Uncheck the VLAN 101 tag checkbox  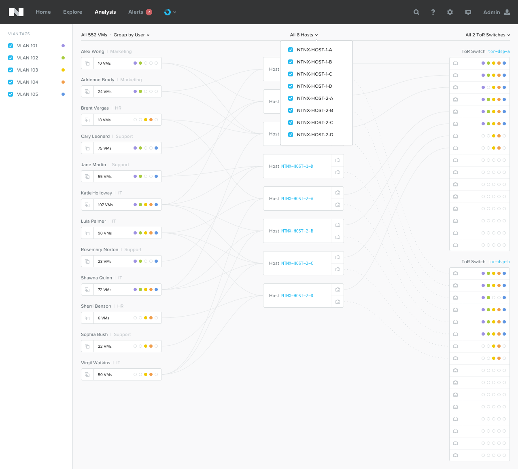tap(11, 46)
